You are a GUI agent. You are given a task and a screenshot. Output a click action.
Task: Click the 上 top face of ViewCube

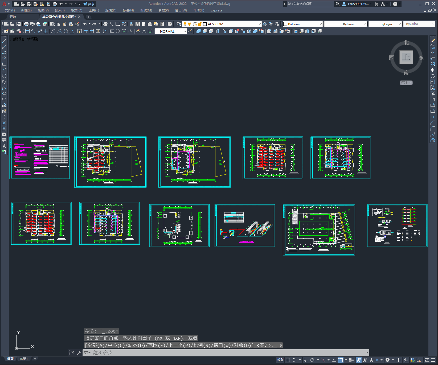pyautogui.click(x=406, y=57)
